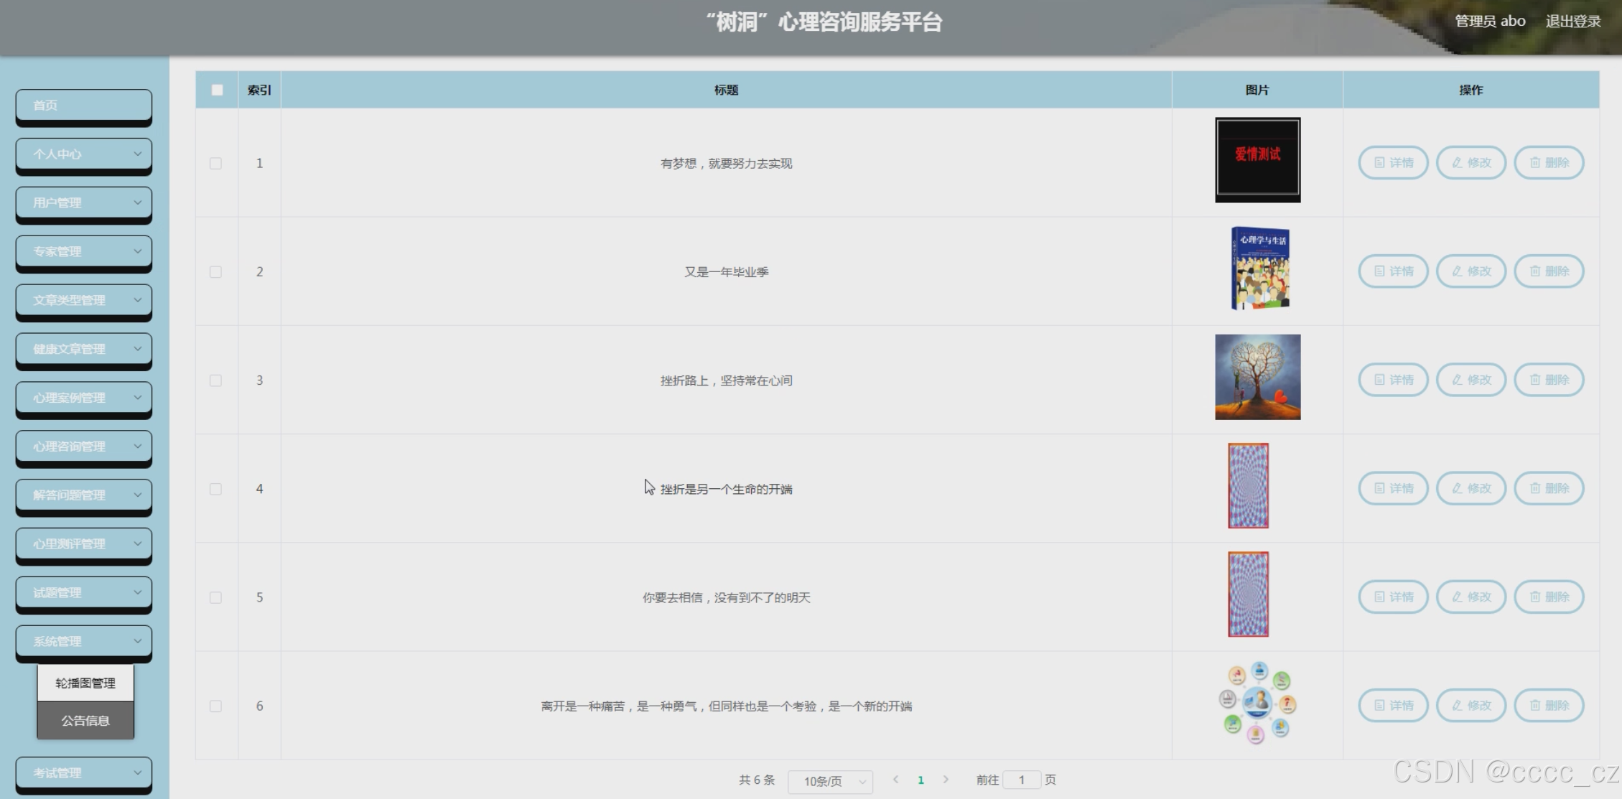This screenshot has width=1622, height=799.
Task: Click the 删除 delete button in row 3
Action: pyautogui.click(x=1549, y=380)
